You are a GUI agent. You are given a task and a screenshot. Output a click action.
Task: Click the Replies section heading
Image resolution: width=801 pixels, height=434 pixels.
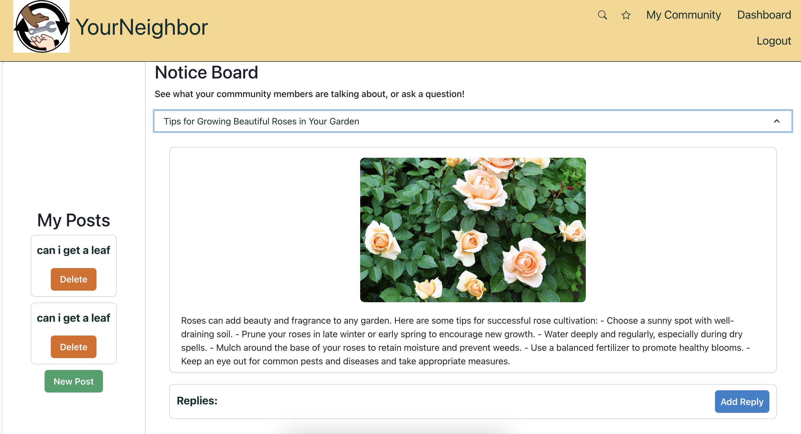click(x=197, y=400)
